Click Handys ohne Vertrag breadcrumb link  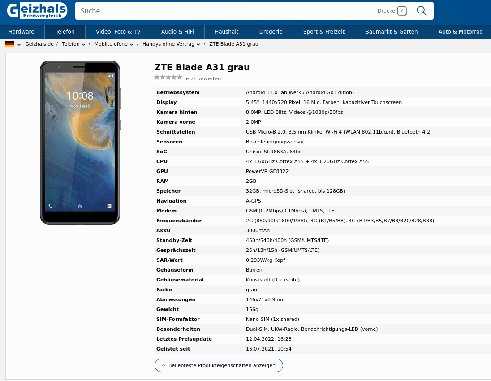click(x=168, y=44)
